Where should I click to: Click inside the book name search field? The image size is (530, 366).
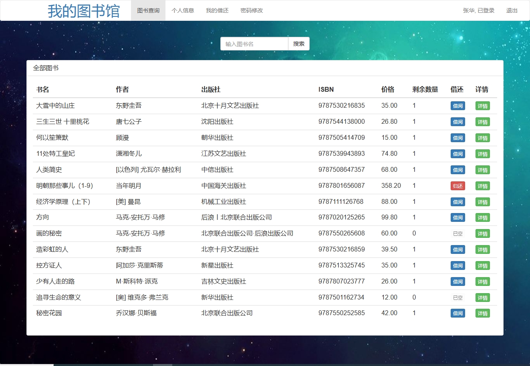pos(254,43)
